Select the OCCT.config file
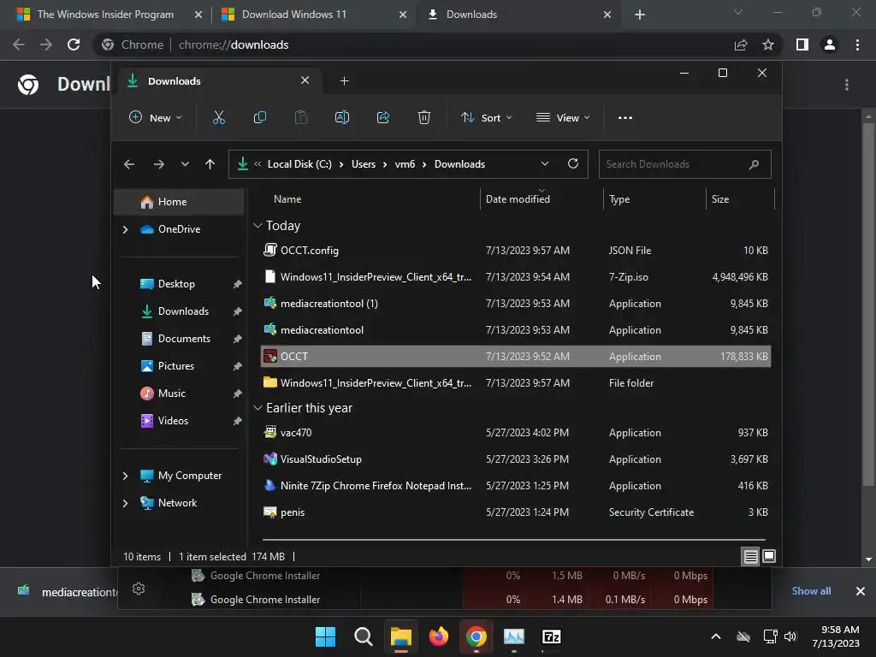The width and height of the screenshot is (876, 657). pyautogui.click(x=516, y=251)
